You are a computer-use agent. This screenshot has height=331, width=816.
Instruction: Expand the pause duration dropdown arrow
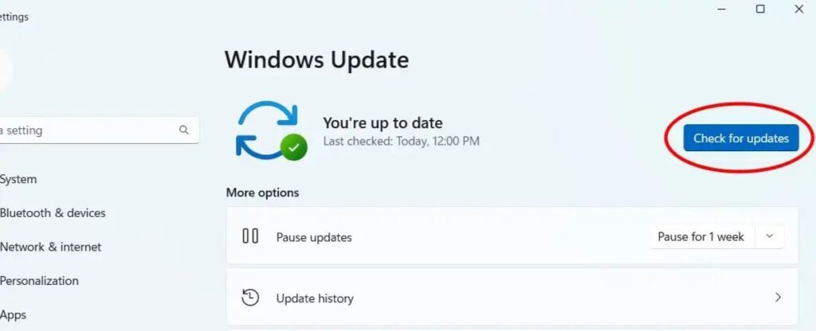pos(770,236)
